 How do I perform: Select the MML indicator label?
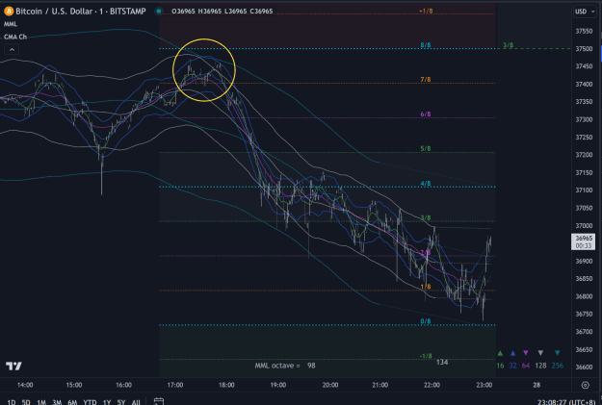(x=11, y=24)
